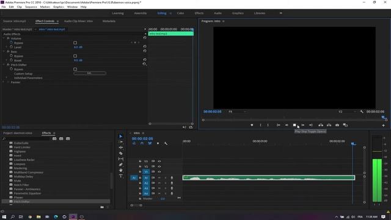Screen dimensions: 391x220
Task: Switch to the Metadata tab
Action: point(109,21)
